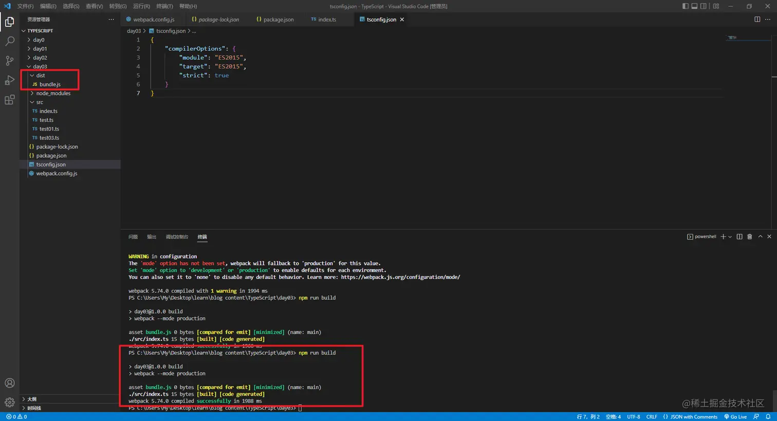Toggle the primary side bar visibility

[x=685, y=6]
